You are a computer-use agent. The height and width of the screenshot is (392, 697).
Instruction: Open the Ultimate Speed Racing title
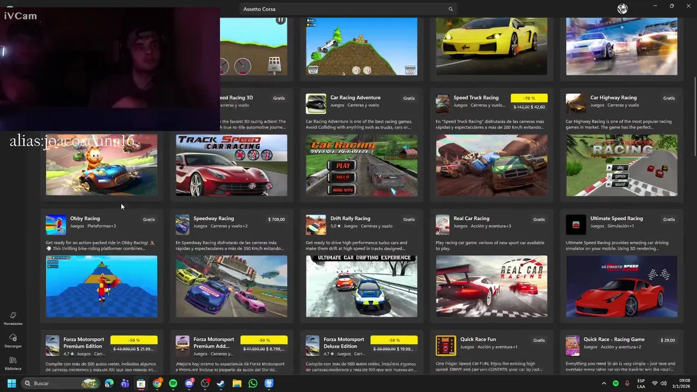click(616, 218)
